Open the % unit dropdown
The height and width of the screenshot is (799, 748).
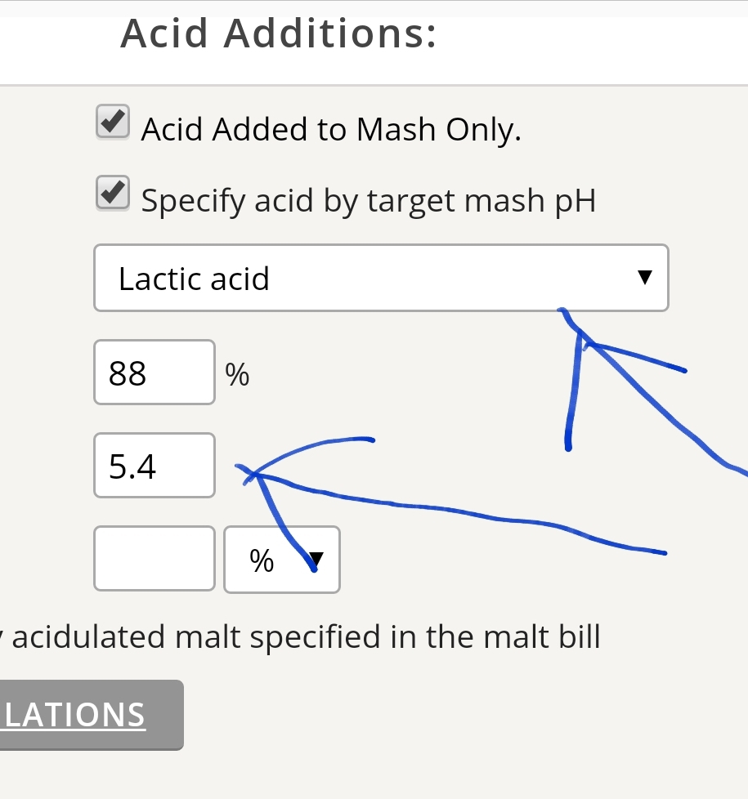pos(282,560)
